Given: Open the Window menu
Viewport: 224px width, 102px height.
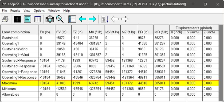Looking at the screenshot, I should tap(54, 11).
